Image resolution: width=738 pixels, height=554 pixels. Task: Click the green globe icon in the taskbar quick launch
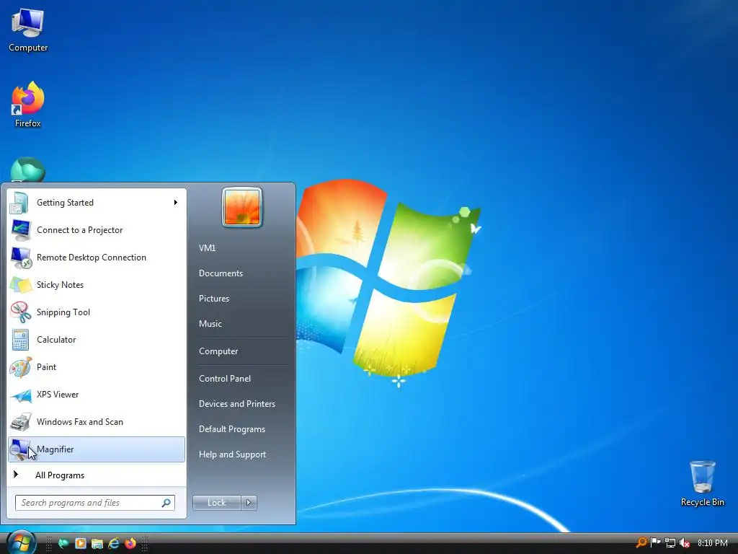(63, 543)
